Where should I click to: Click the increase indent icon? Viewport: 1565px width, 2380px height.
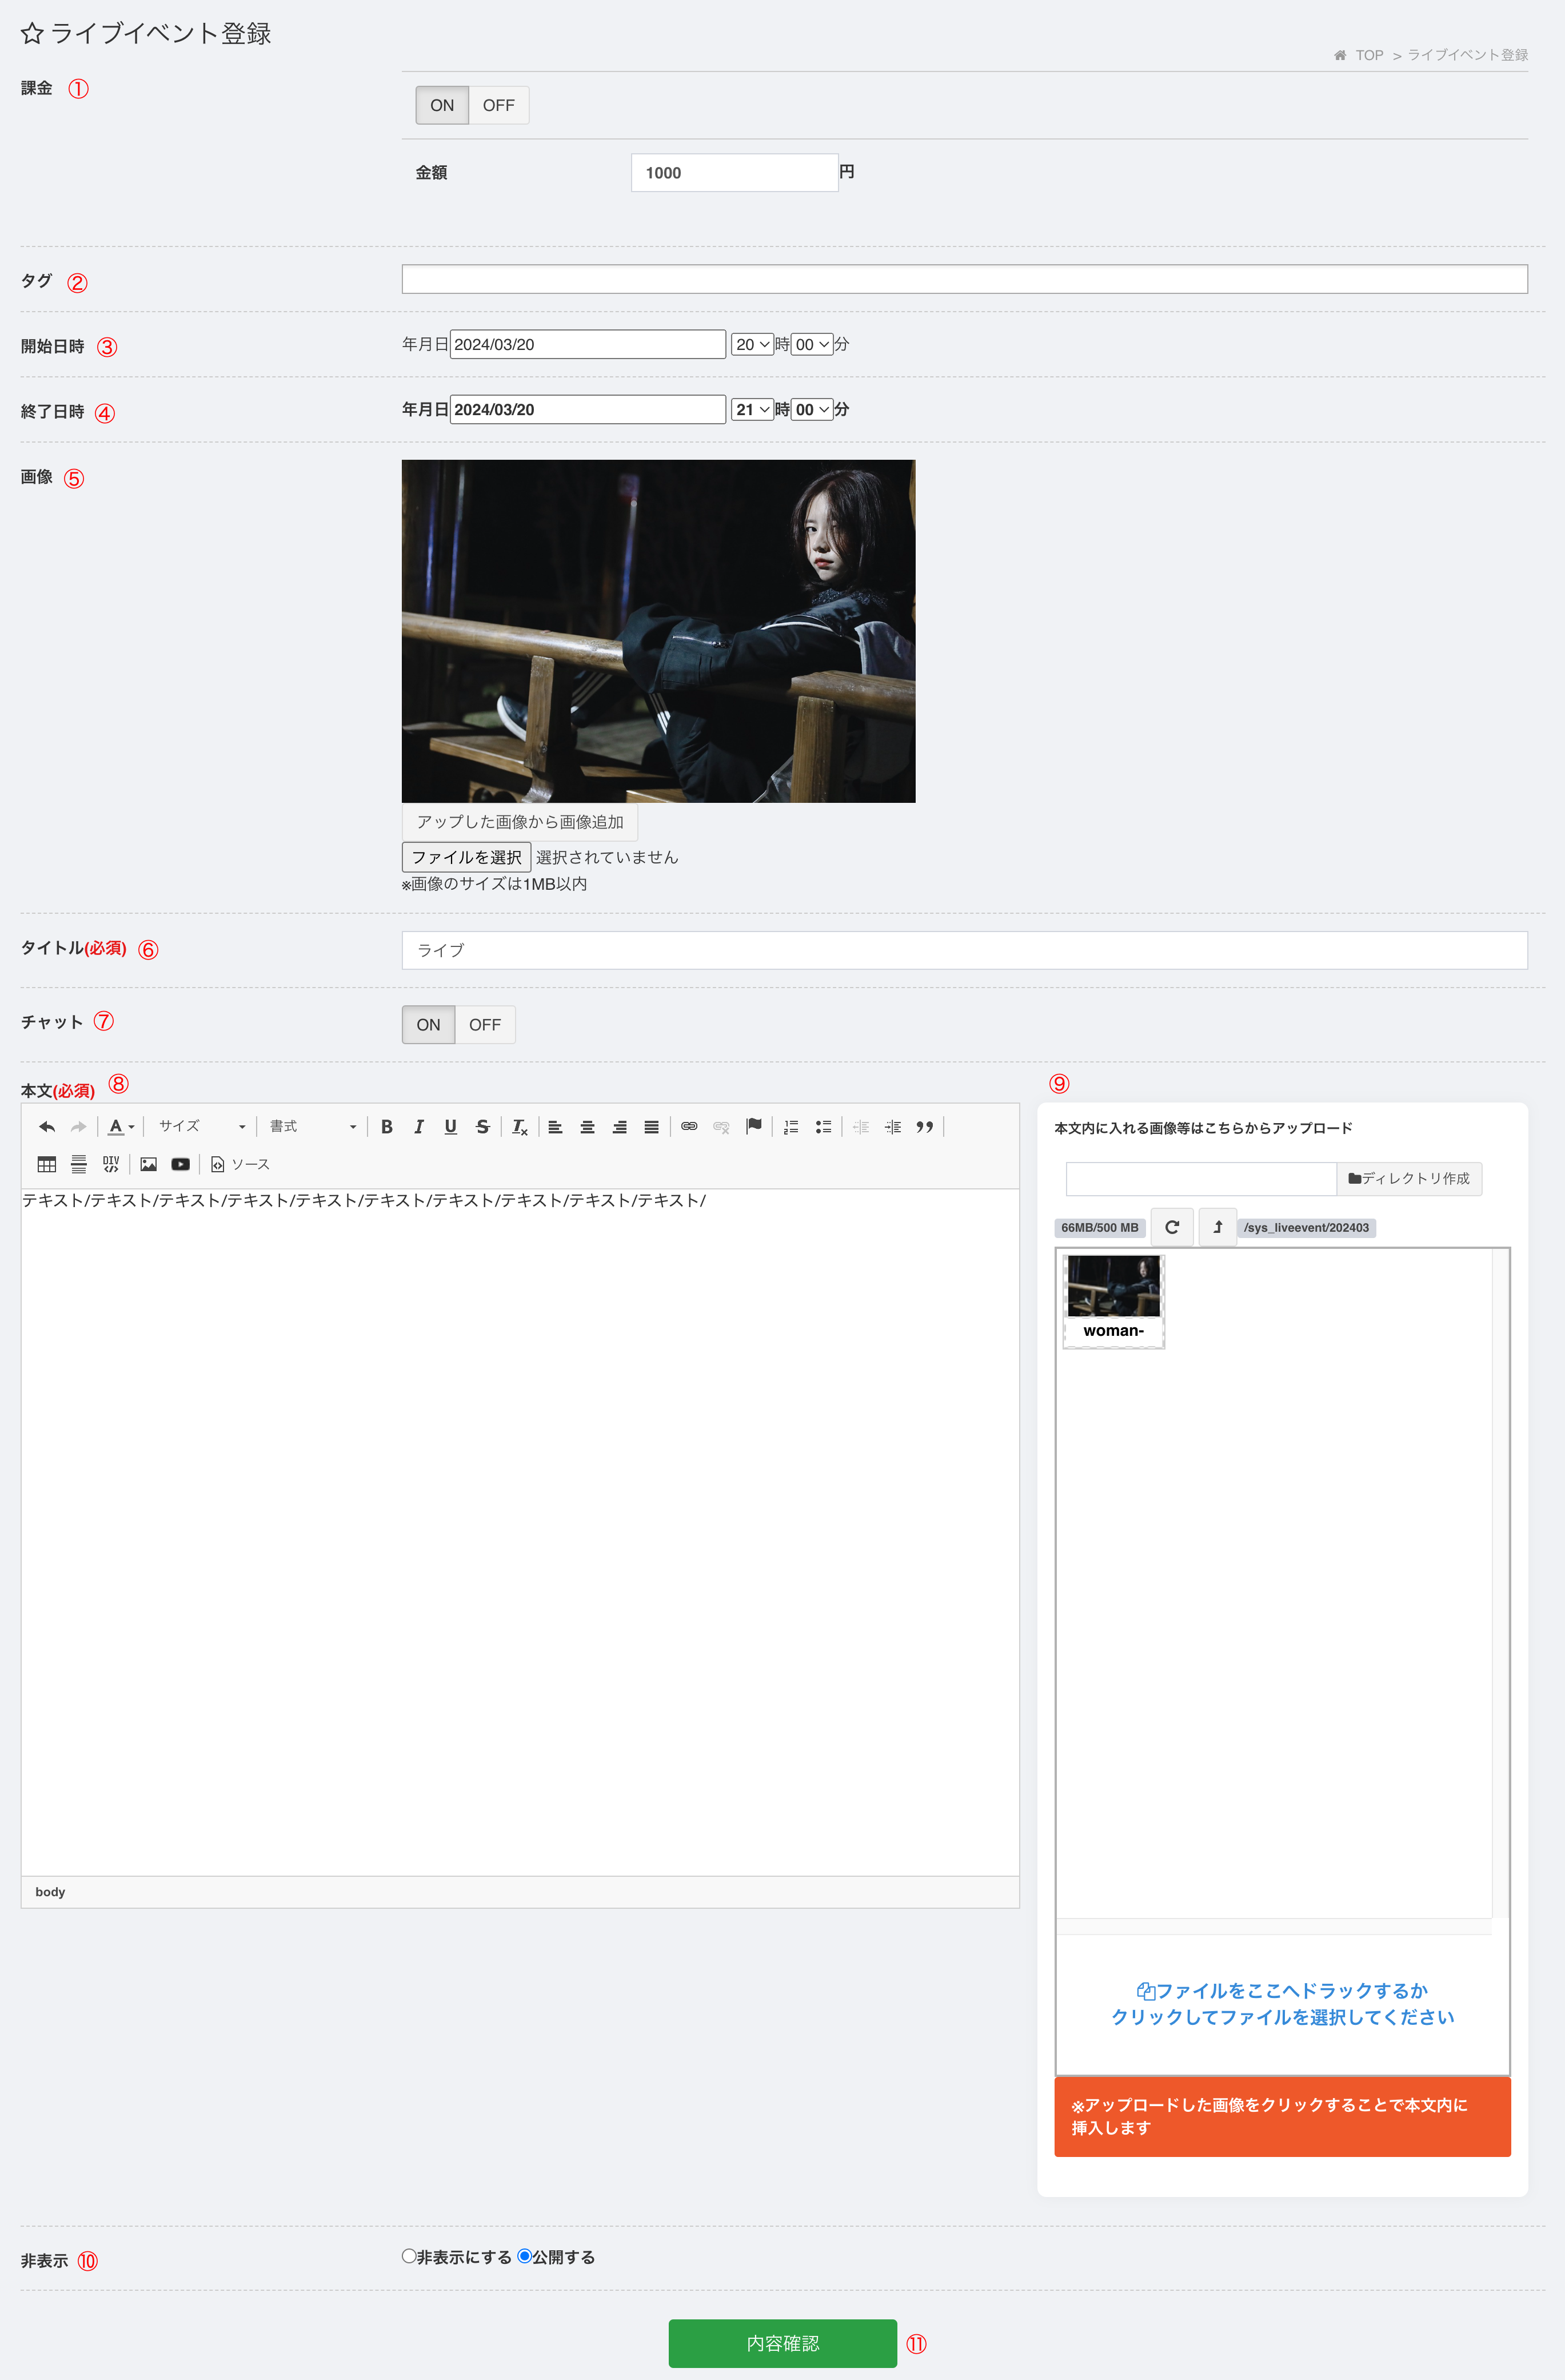point(893,1127)
